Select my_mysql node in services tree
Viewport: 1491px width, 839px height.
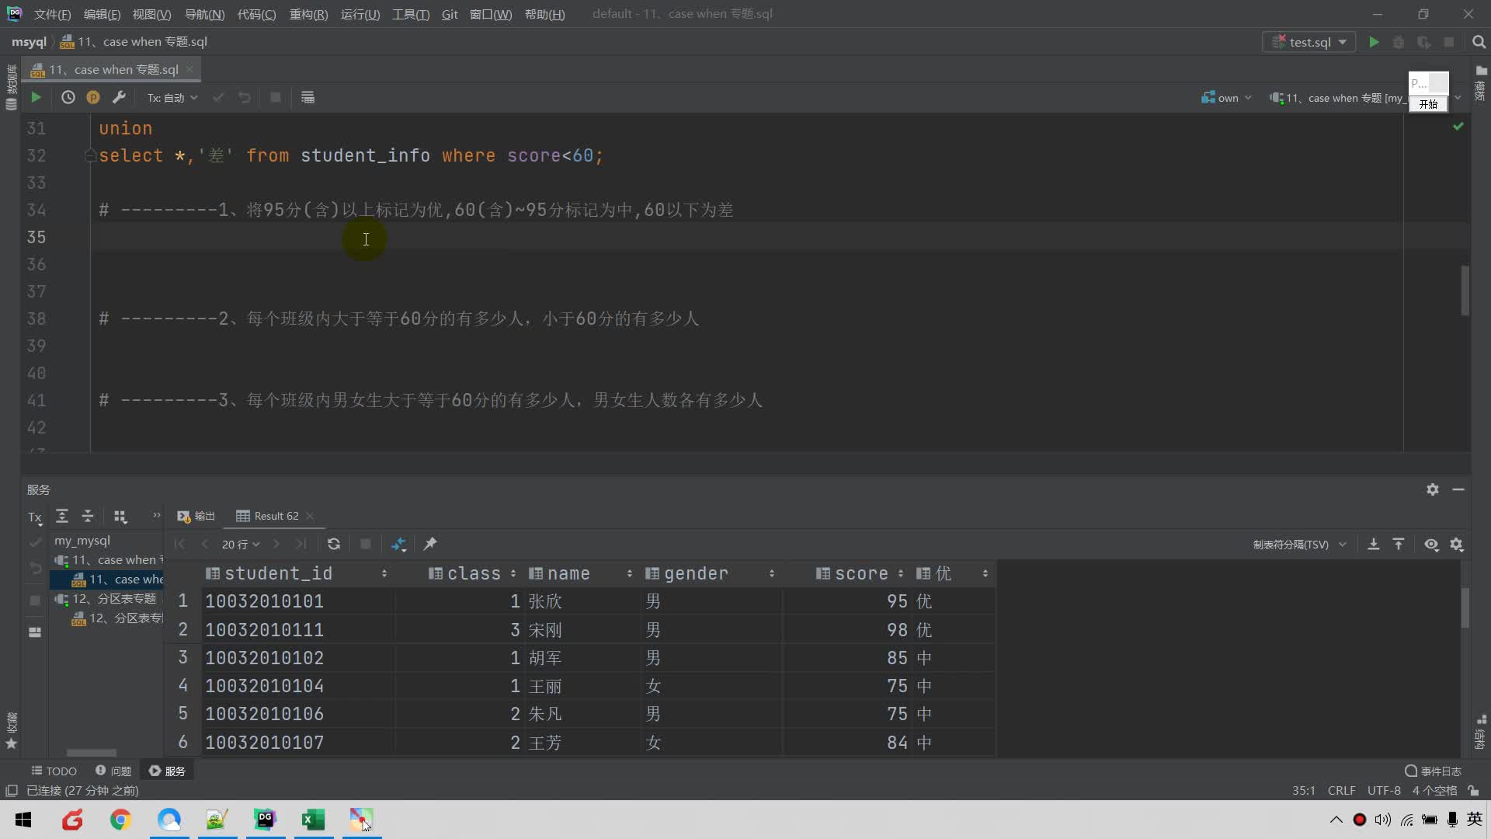pyautogui.click(x=82, y=540)
